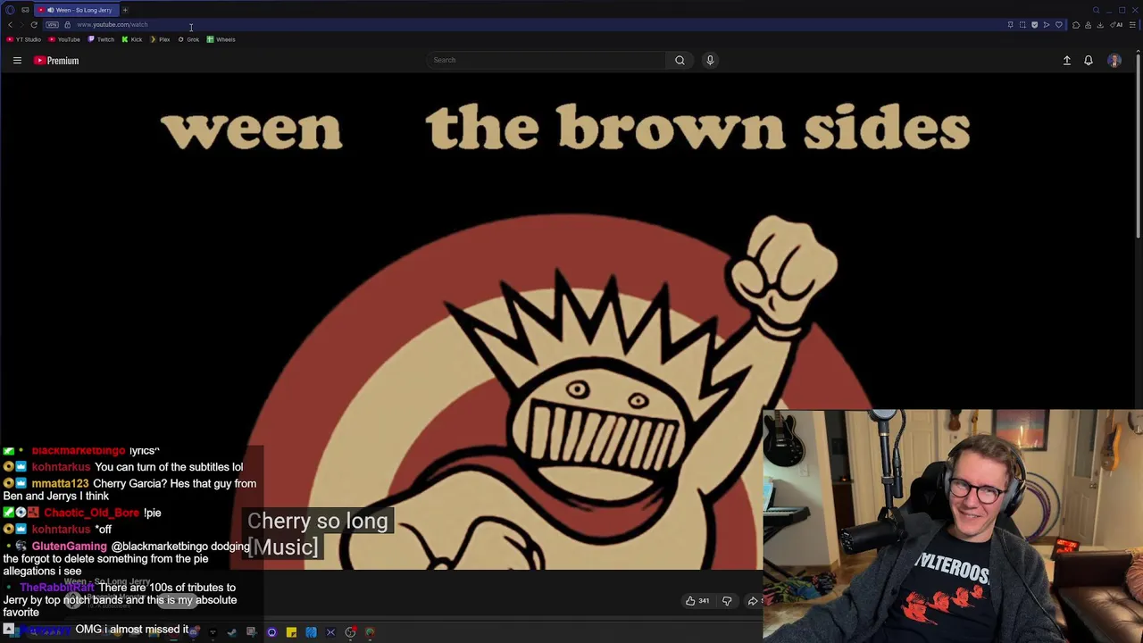Open the Plex bookmark
The width and height of the screenshot is (1143, 643).
[160, 39]
